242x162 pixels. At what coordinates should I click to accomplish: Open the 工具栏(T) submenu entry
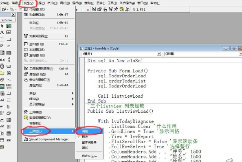pos(49,131)
